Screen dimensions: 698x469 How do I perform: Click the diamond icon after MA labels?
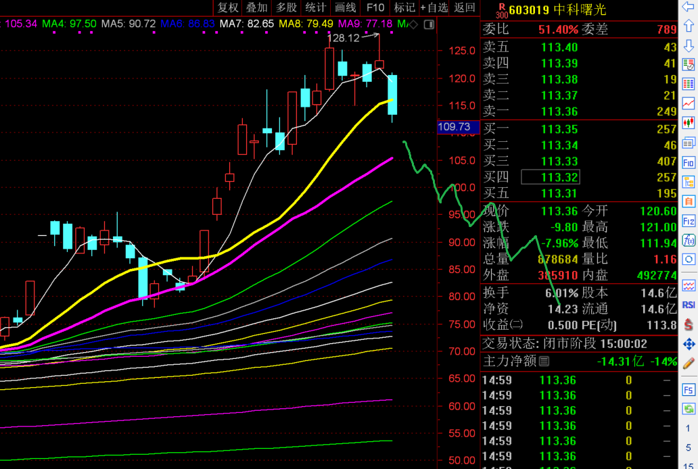tap(413, 24)
